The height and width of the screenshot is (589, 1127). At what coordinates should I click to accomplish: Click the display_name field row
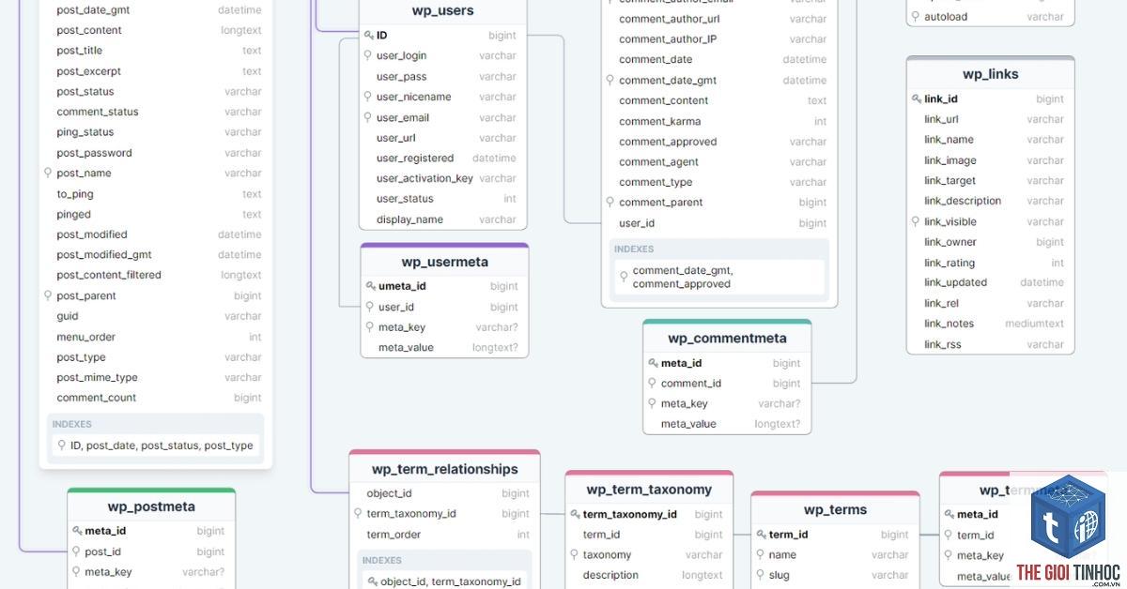[x=443, y=219]
